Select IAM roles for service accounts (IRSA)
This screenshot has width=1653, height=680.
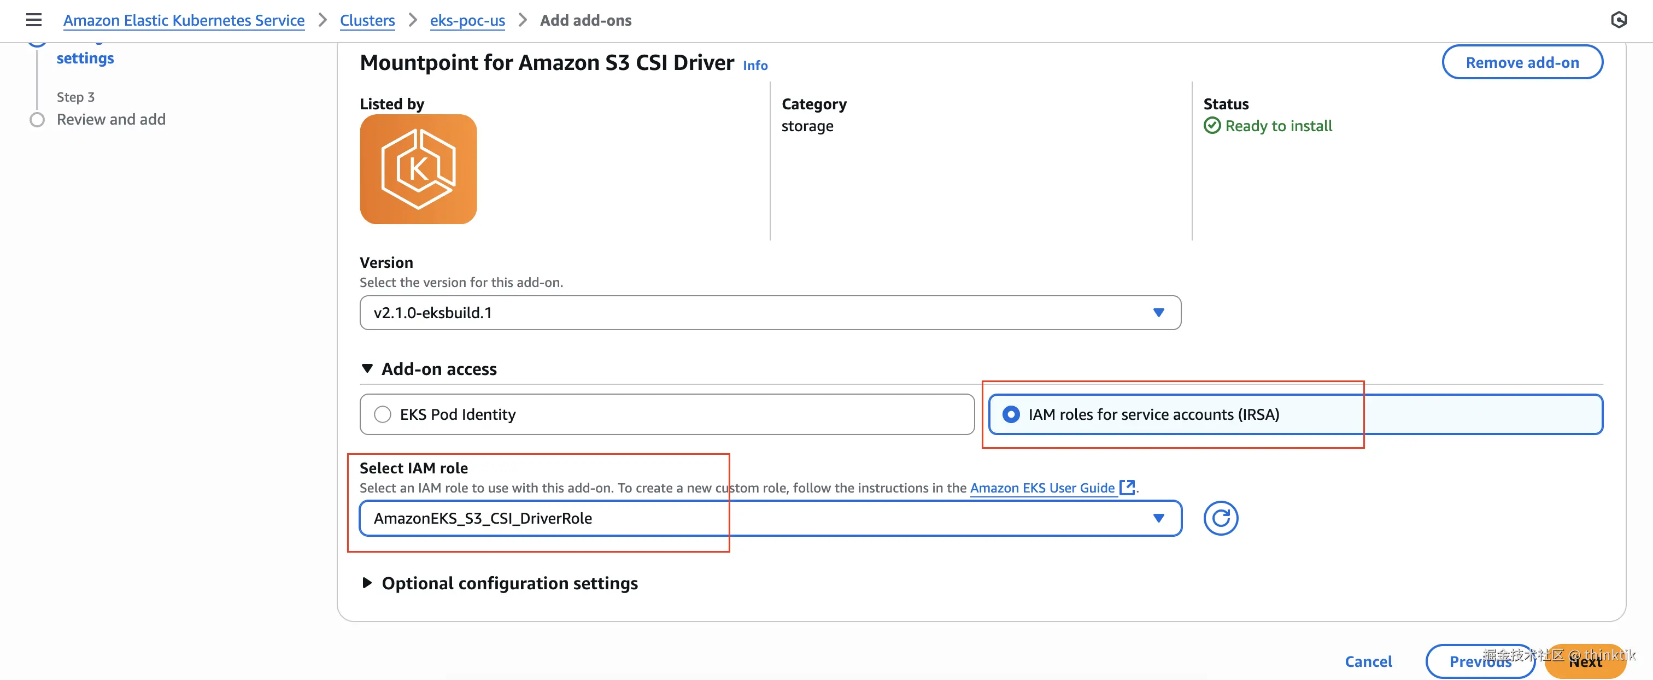click(1011, 414)
